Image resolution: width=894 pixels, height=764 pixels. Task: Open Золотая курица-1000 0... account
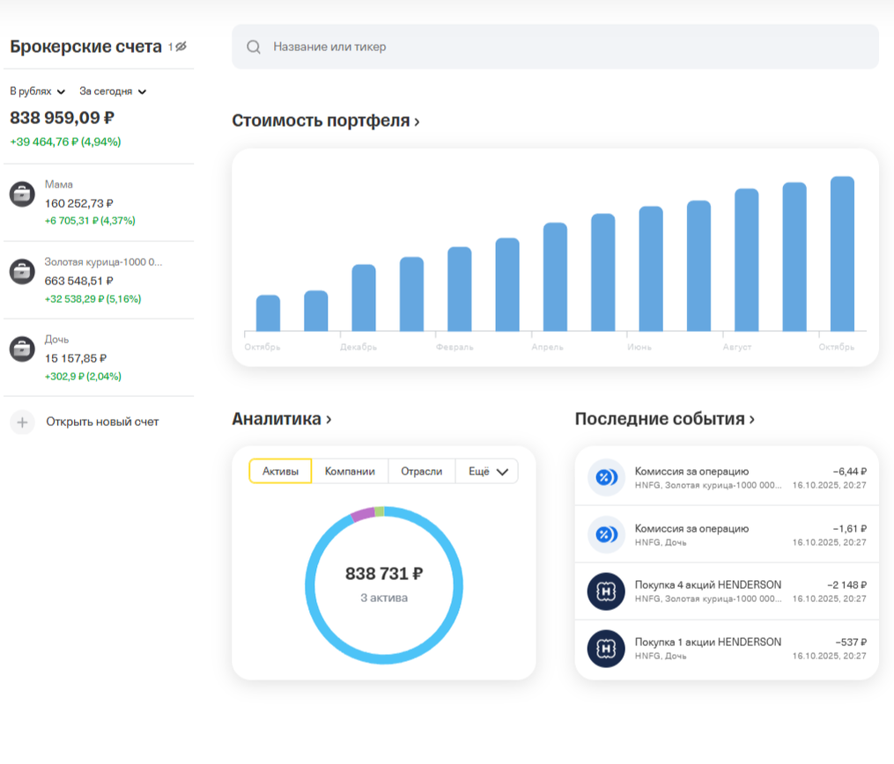pos(99,280)
